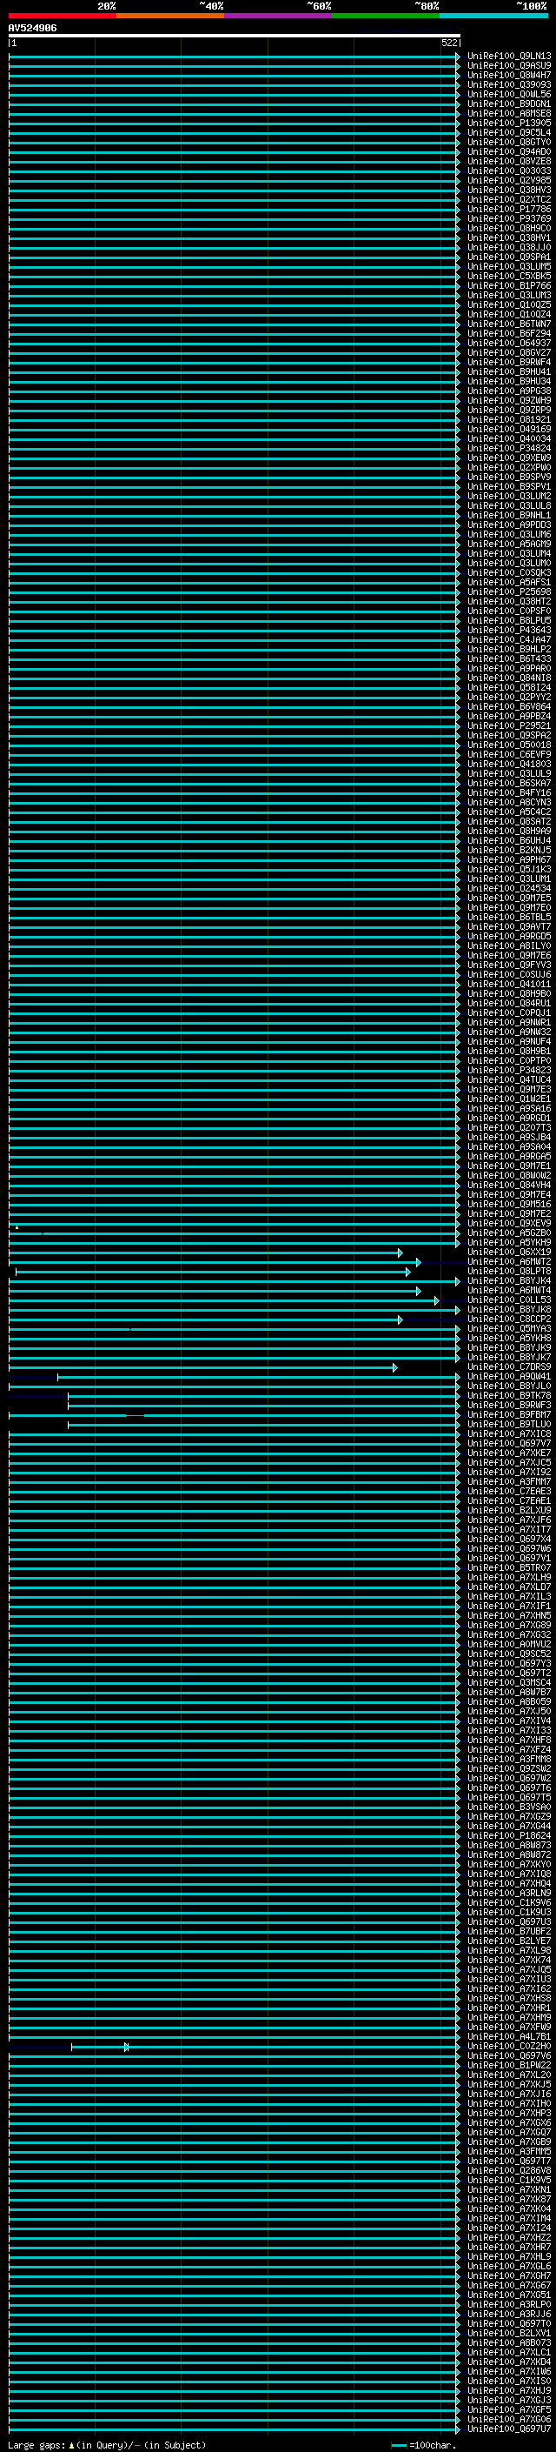Select hit UniRef100_A7XHL9

[x=509, y=2257]
